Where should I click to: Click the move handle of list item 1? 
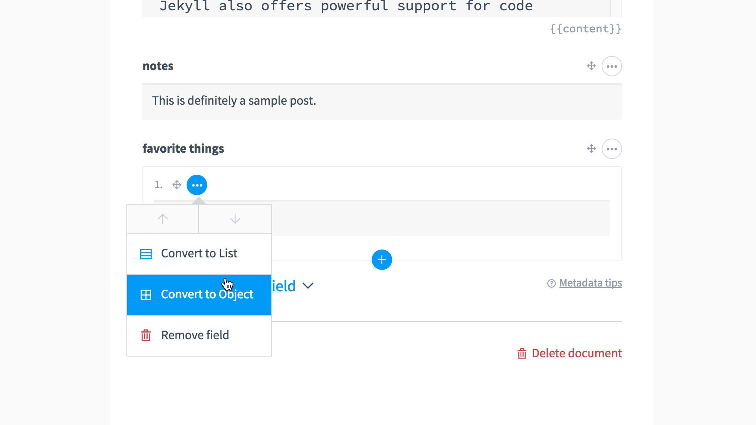coord(177,185)
